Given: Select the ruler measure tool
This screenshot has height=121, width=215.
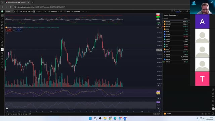Looking at the screenshot, I should 2,42.
